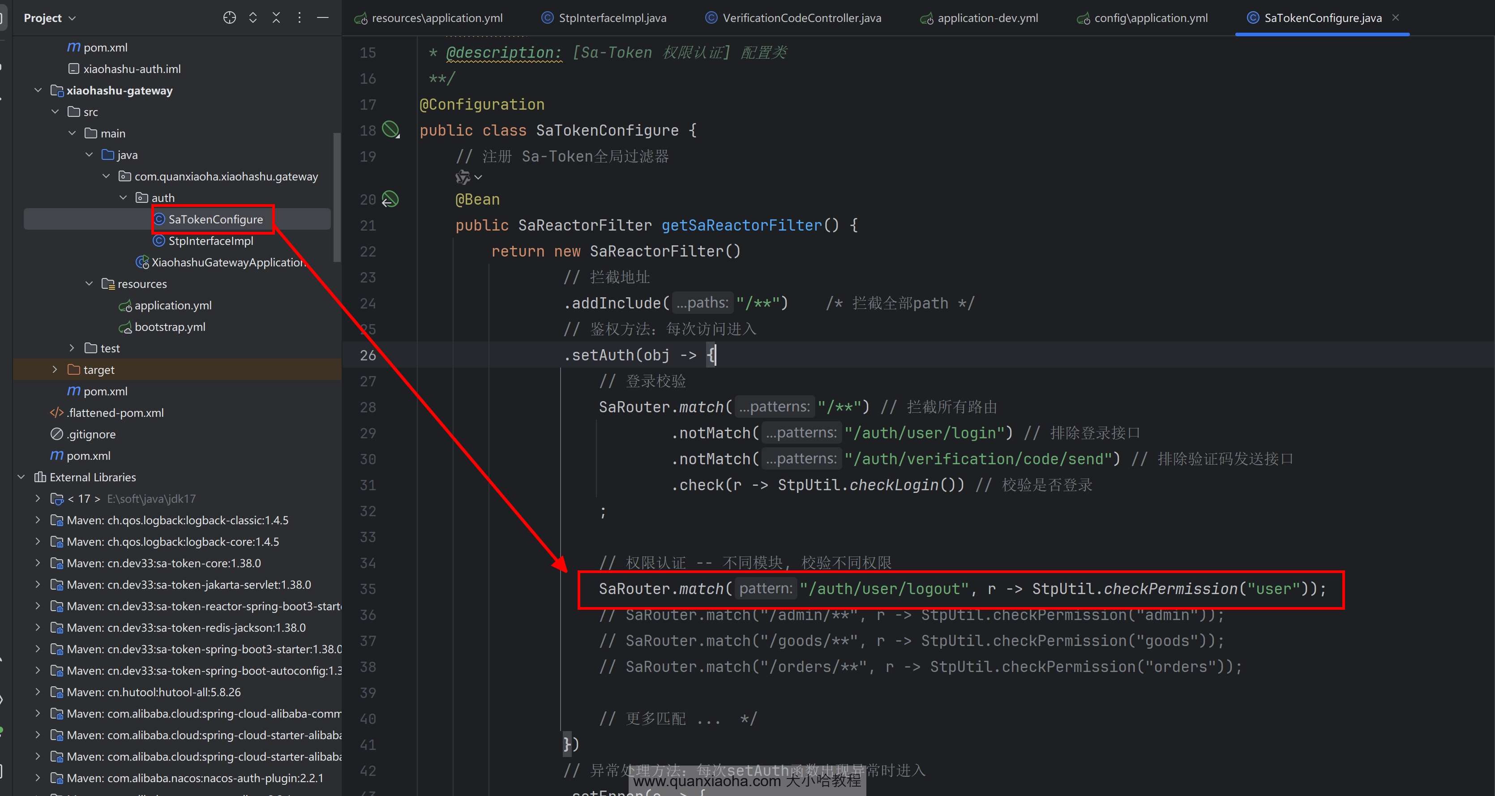
Task: Collapse the External Libraries node
Action: (21, 477)
